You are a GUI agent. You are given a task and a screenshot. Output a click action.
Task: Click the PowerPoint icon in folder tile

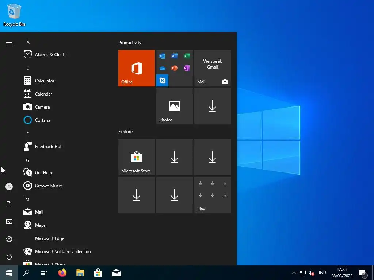(x=174, y=68)
